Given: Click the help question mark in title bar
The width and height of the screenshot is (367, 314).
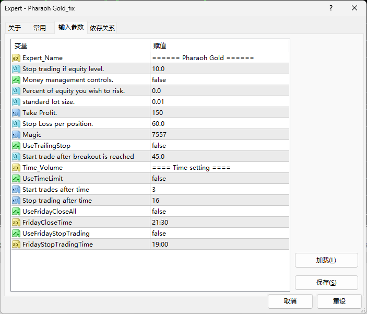Looking at the screenshot, I should [x=331, y=8].
